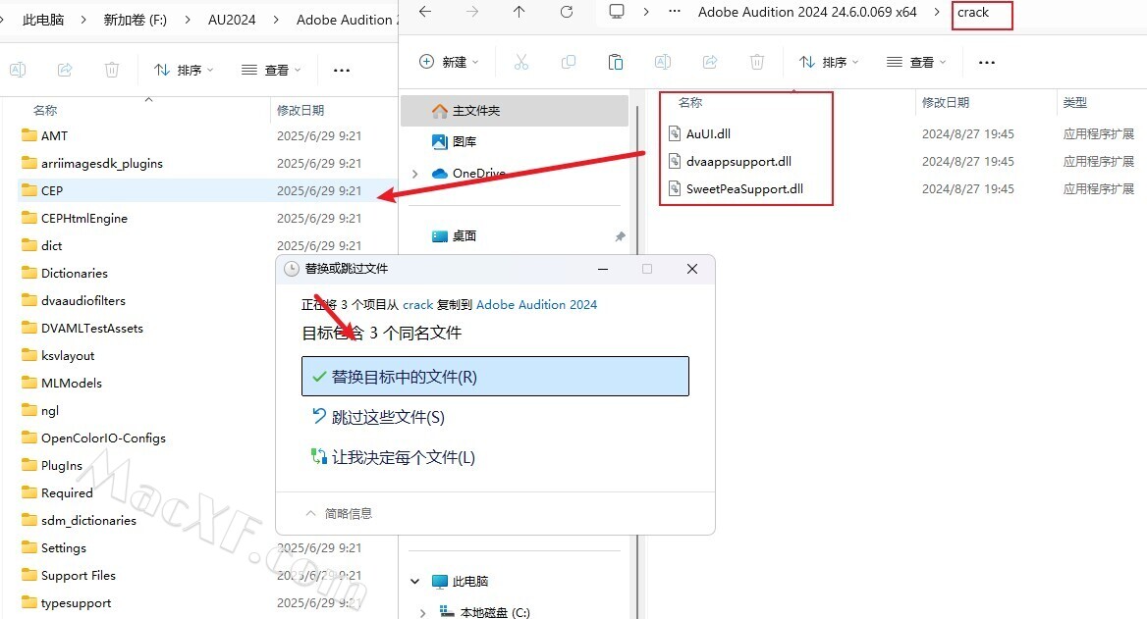Open the 新建 dropdown in right toolbar
Viewport: 1147px width, 619px height.
(449, 62)
